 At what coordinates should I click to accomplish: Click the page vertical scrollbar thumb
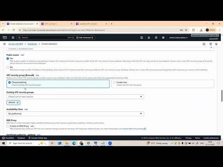[222, 96]
